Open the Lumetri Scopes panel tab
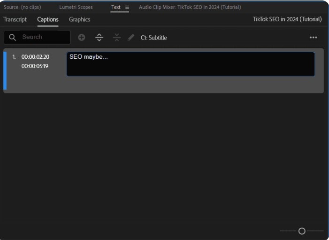The image size is (329, 240). (76, 7)
